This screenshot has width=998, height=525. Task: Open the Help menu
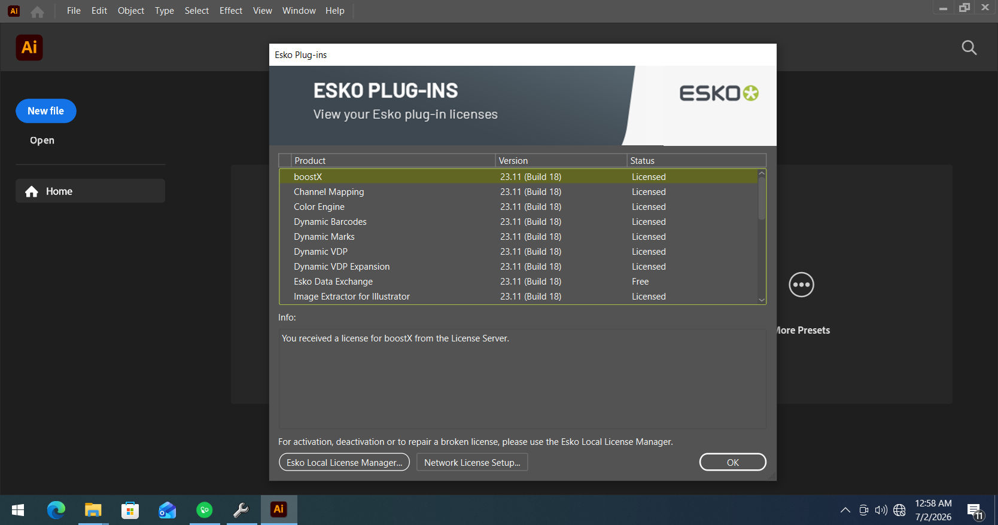(x=335, y=11)
